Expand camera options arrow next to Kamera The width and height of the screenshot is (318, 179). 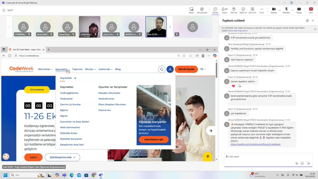(x=280, y=10)
